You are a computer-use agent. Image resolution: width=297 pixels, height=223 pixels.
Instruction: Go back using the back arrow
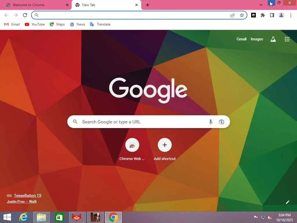point(6,15)
